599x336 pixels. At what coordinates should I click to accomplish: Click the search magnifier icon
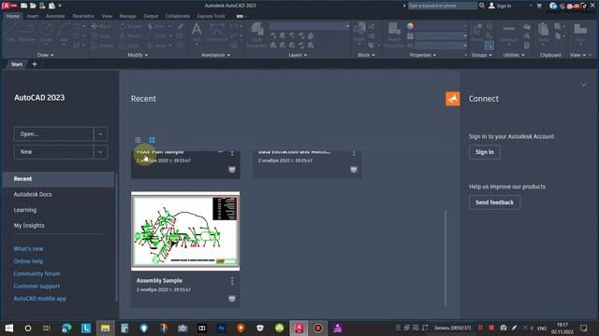482,6
